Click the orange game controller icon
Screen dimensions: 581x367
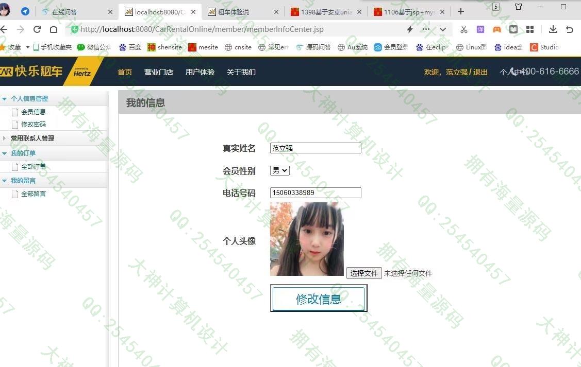[x=497, y=29]
